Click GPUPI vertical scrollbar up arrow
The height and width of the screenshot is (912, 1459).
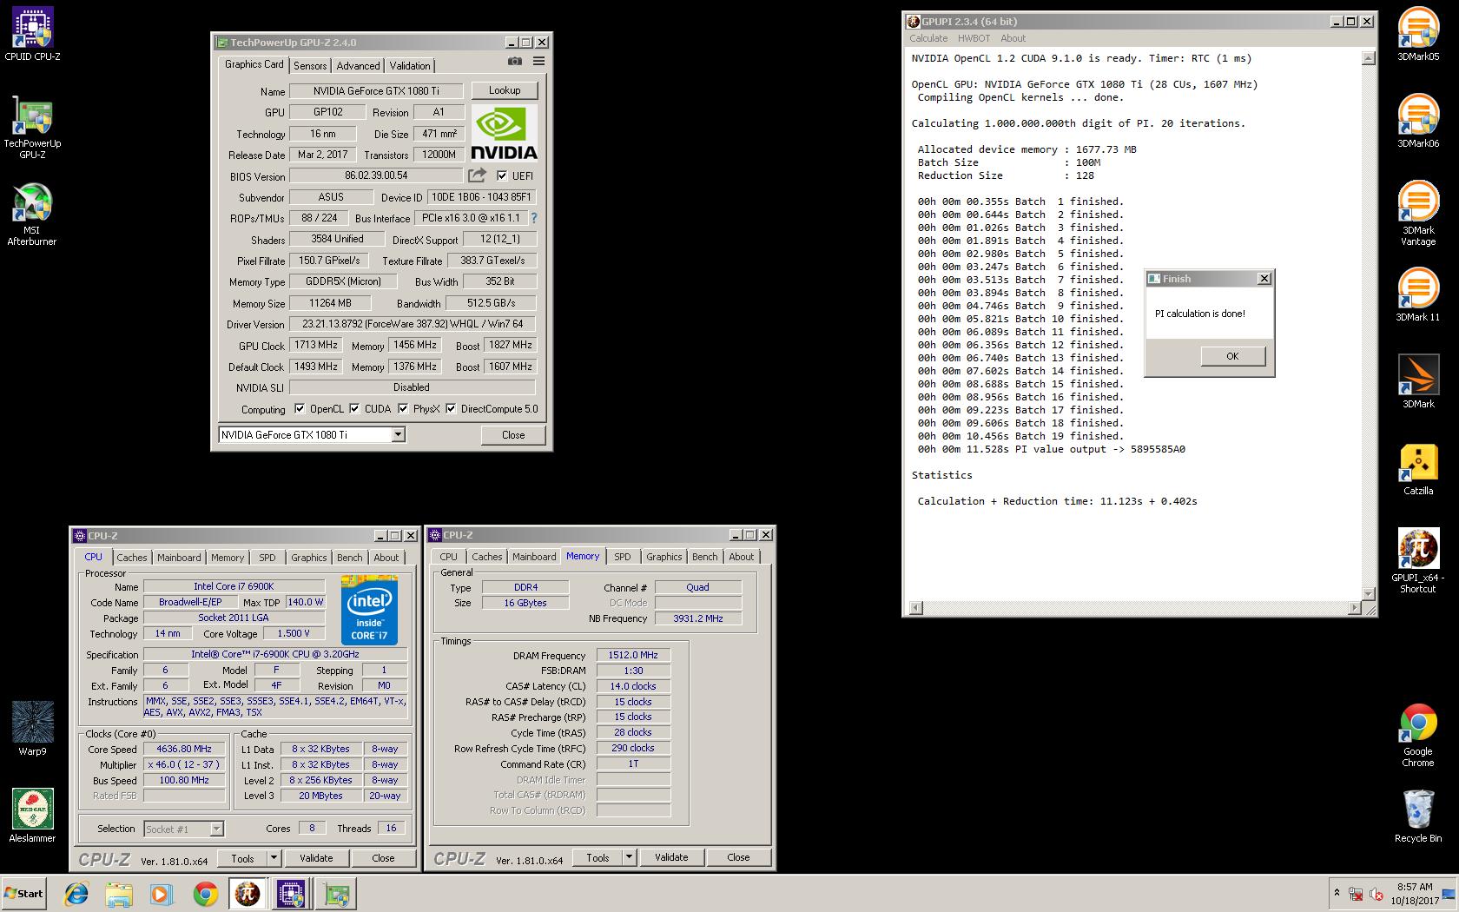(x=1369, y=59)
